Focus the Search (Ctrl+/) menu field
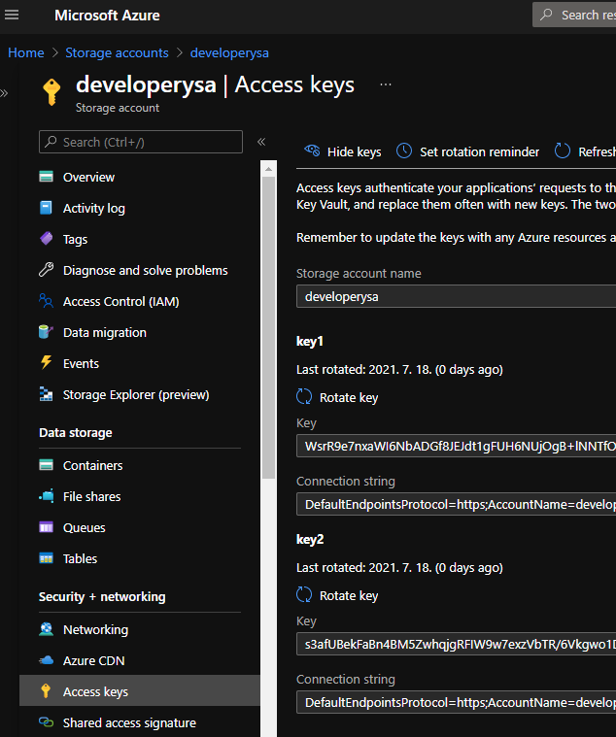616x737 pixels. coord(141,142)
